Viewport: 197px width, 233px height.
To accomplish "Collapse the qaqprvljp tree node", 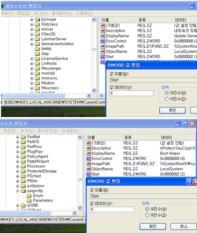I will 18,191.
